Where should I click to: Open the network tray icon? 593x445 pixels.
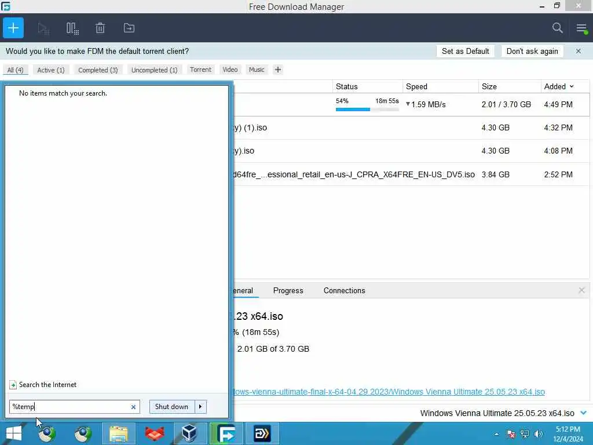525,434
